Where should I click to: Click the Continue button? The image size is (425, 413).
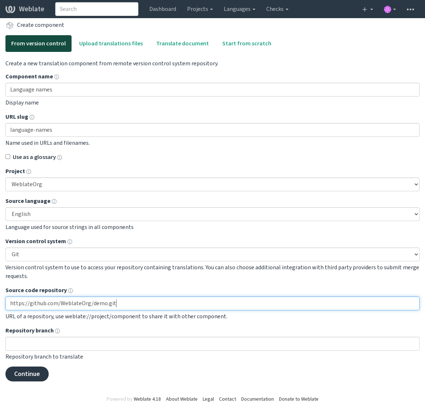pyautogui.click(x=27, y=374)
